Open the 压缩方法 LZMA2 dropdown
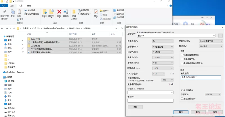Screen dimensions: 225x117 coord(163,52)
